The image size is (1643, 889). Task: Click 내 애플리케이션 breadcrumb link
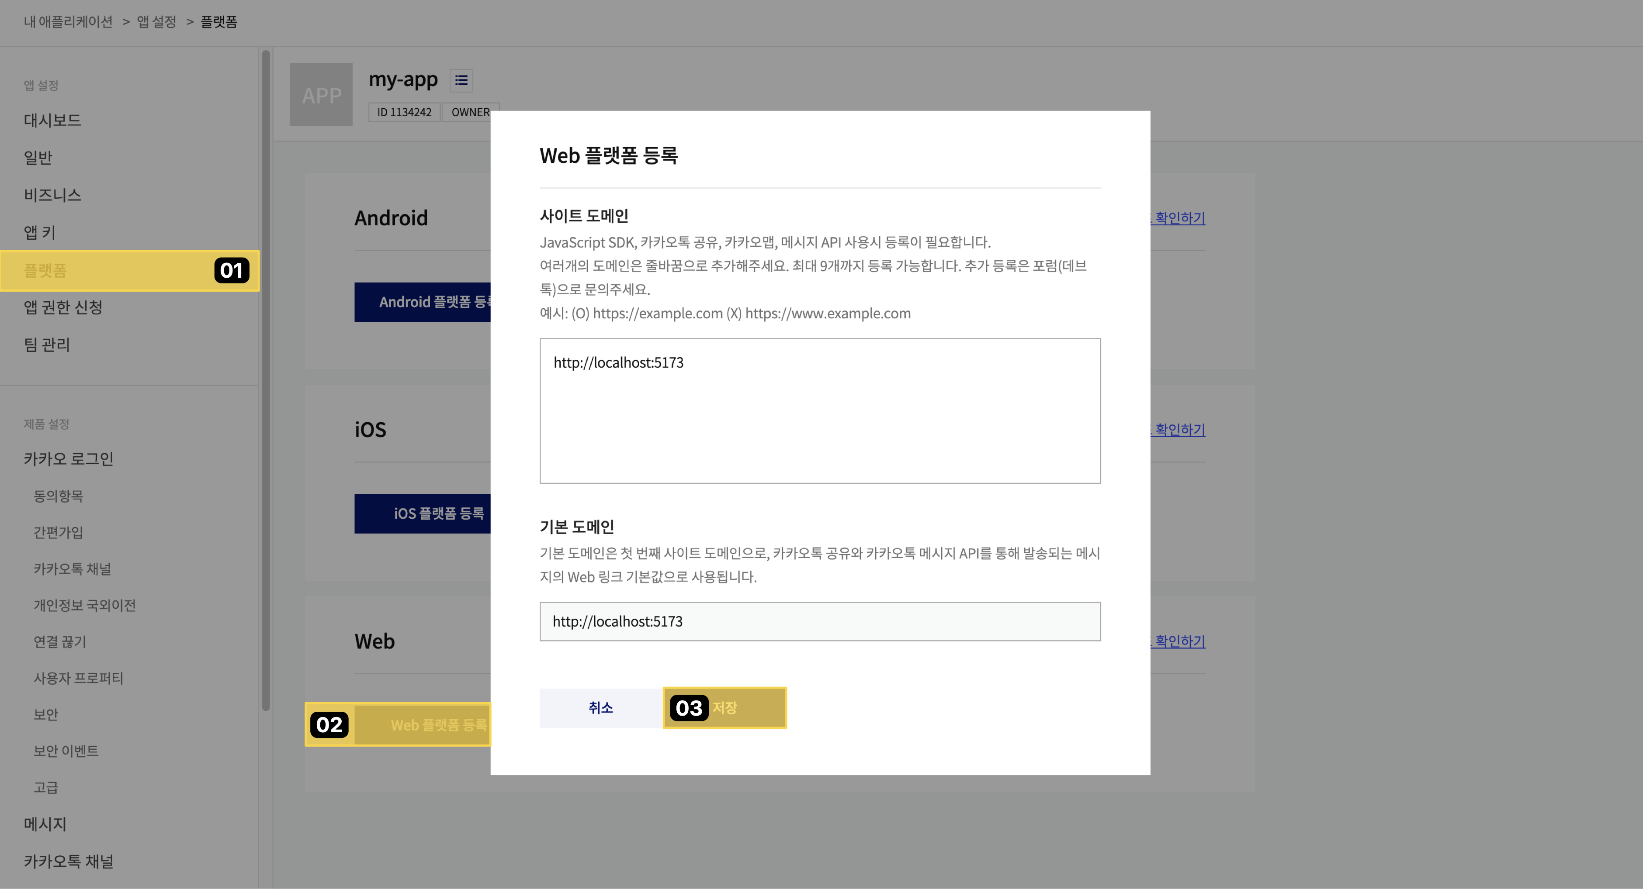click(x=68, y=22)
